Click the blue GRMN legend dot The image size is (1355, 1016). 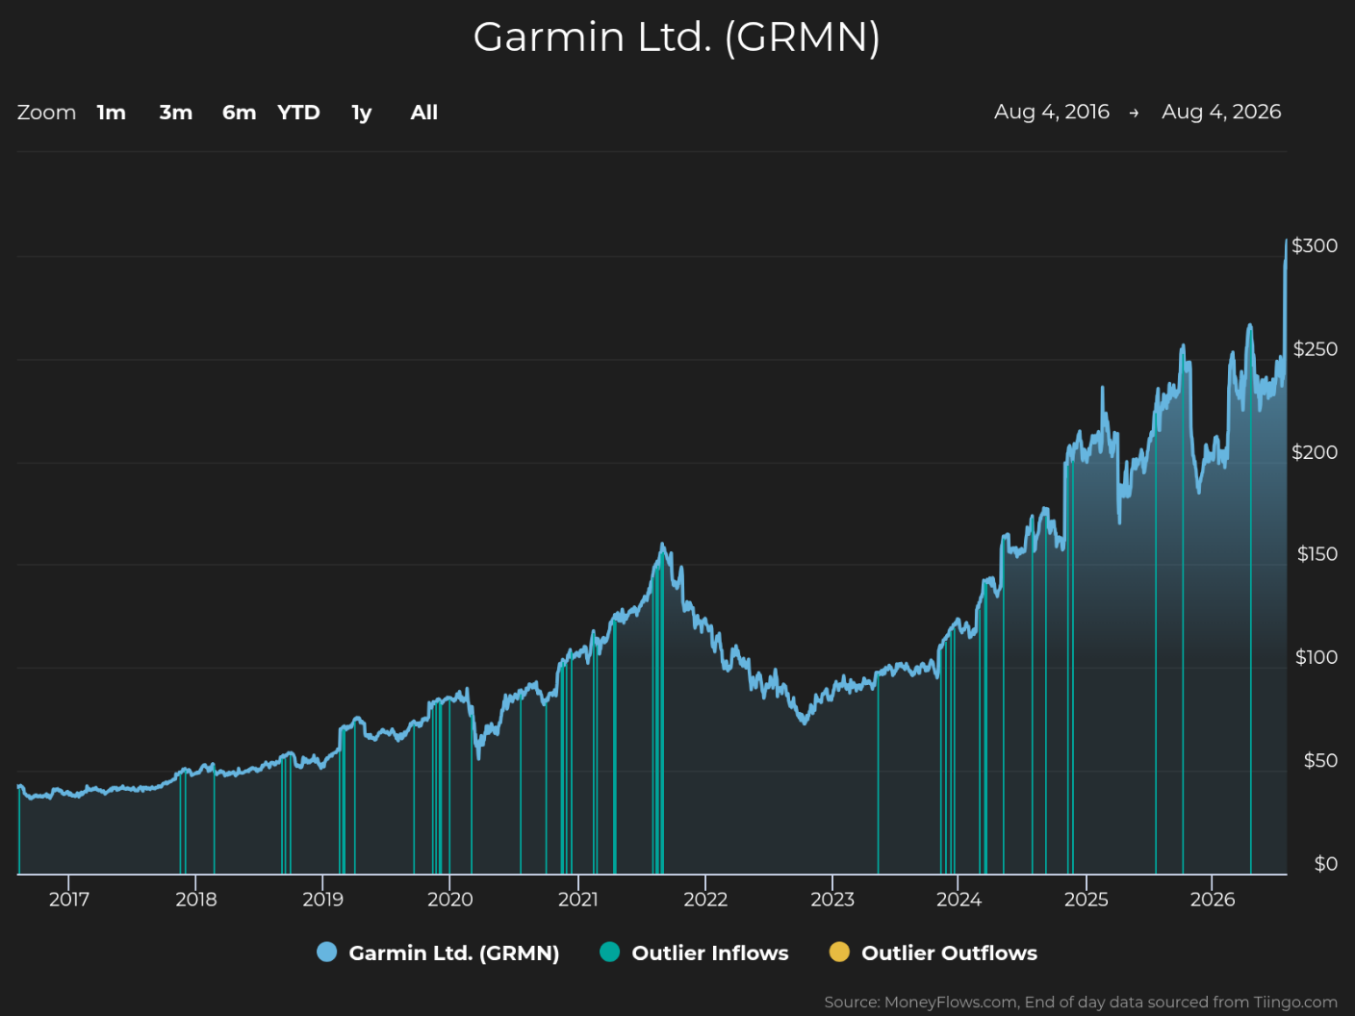327,952
